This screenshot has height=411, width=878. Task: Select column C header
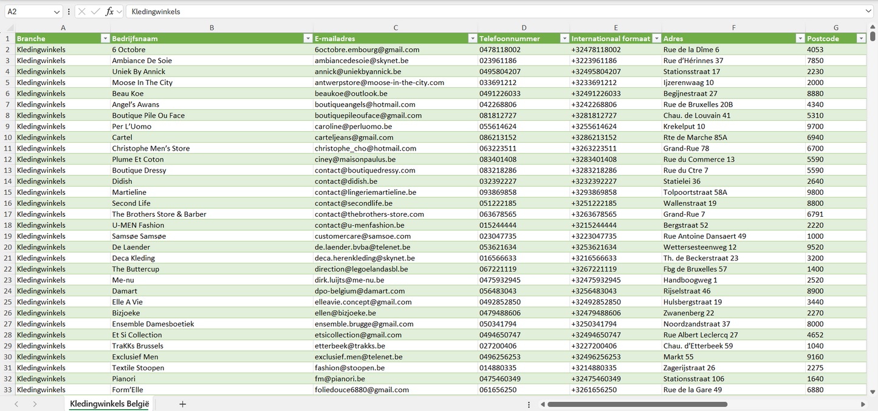(x=396, y=28)
